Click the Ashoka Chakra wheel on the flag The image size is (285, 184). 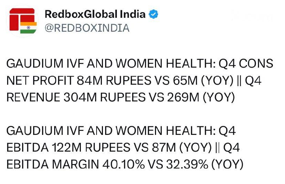point(28,28)
